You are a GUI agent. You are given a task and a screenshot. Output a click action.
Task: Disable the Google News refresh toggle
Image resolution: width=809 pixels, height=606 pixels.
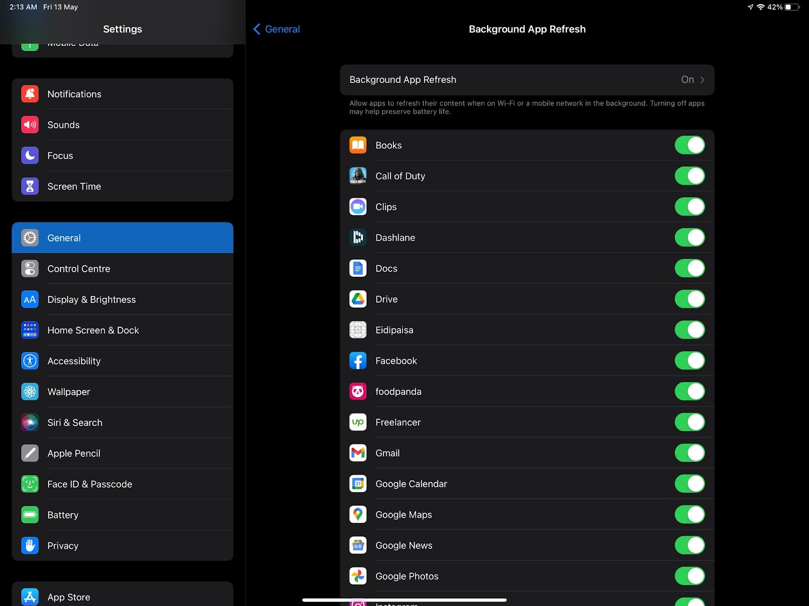pyautogui.click(x=690, y=546)
